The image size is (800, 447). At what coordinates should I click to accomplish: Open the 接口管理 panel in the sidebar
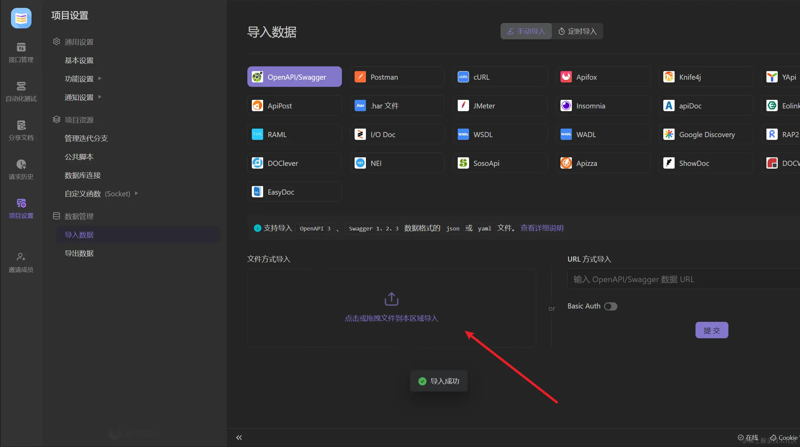click(x=21, y=52)
